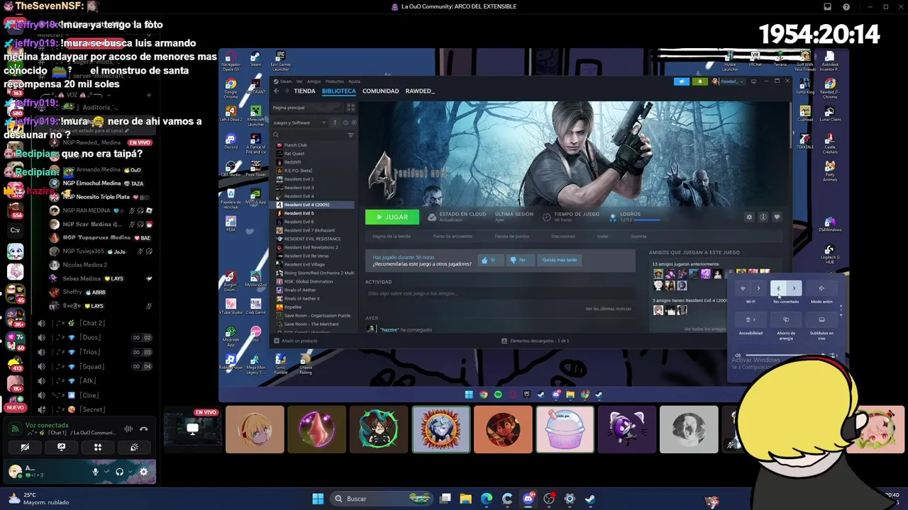Open Accesibilidad quick settings tile
This screenshot has width=908, height=510.
(x=751, y=319)
